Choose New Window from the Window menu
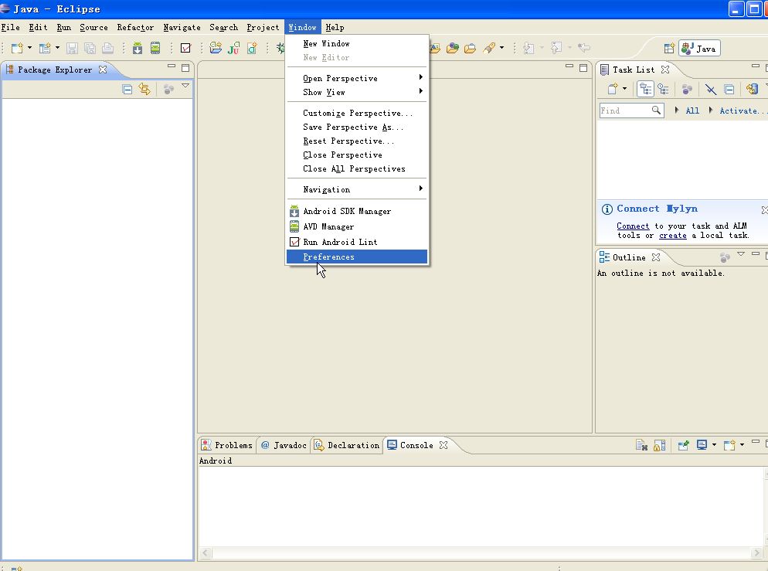Viewport: 768px width, 571px height. tap(357, 43)
